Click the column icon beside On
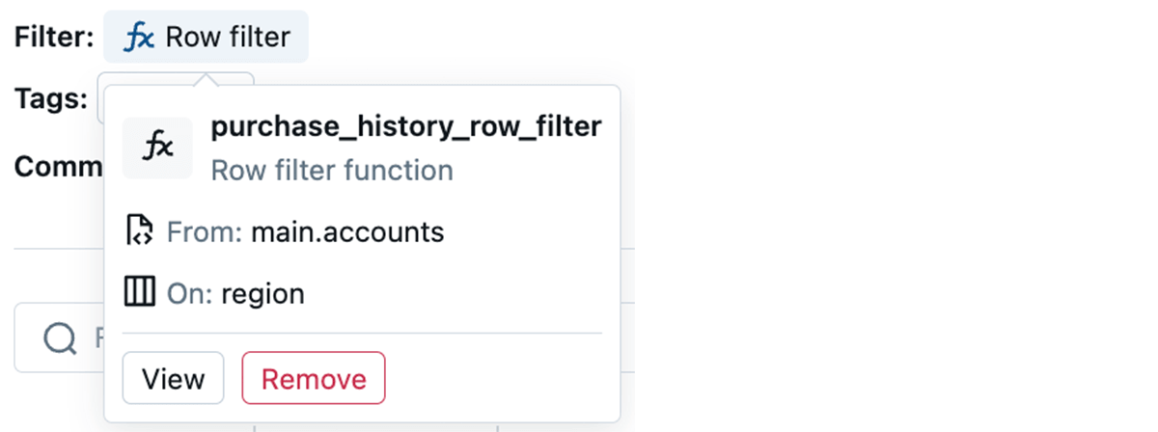Screen dimensions: 1158x432 tap(140, 292)
